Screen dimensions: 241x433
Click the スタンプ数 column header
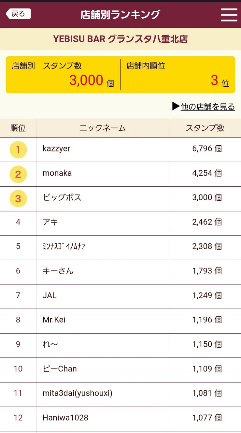tap(205, 128)
